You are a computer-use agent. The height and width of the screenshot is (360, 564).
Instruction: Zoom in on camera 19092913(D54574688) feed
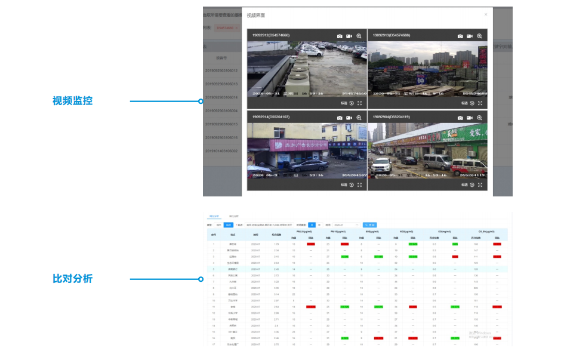479,36
